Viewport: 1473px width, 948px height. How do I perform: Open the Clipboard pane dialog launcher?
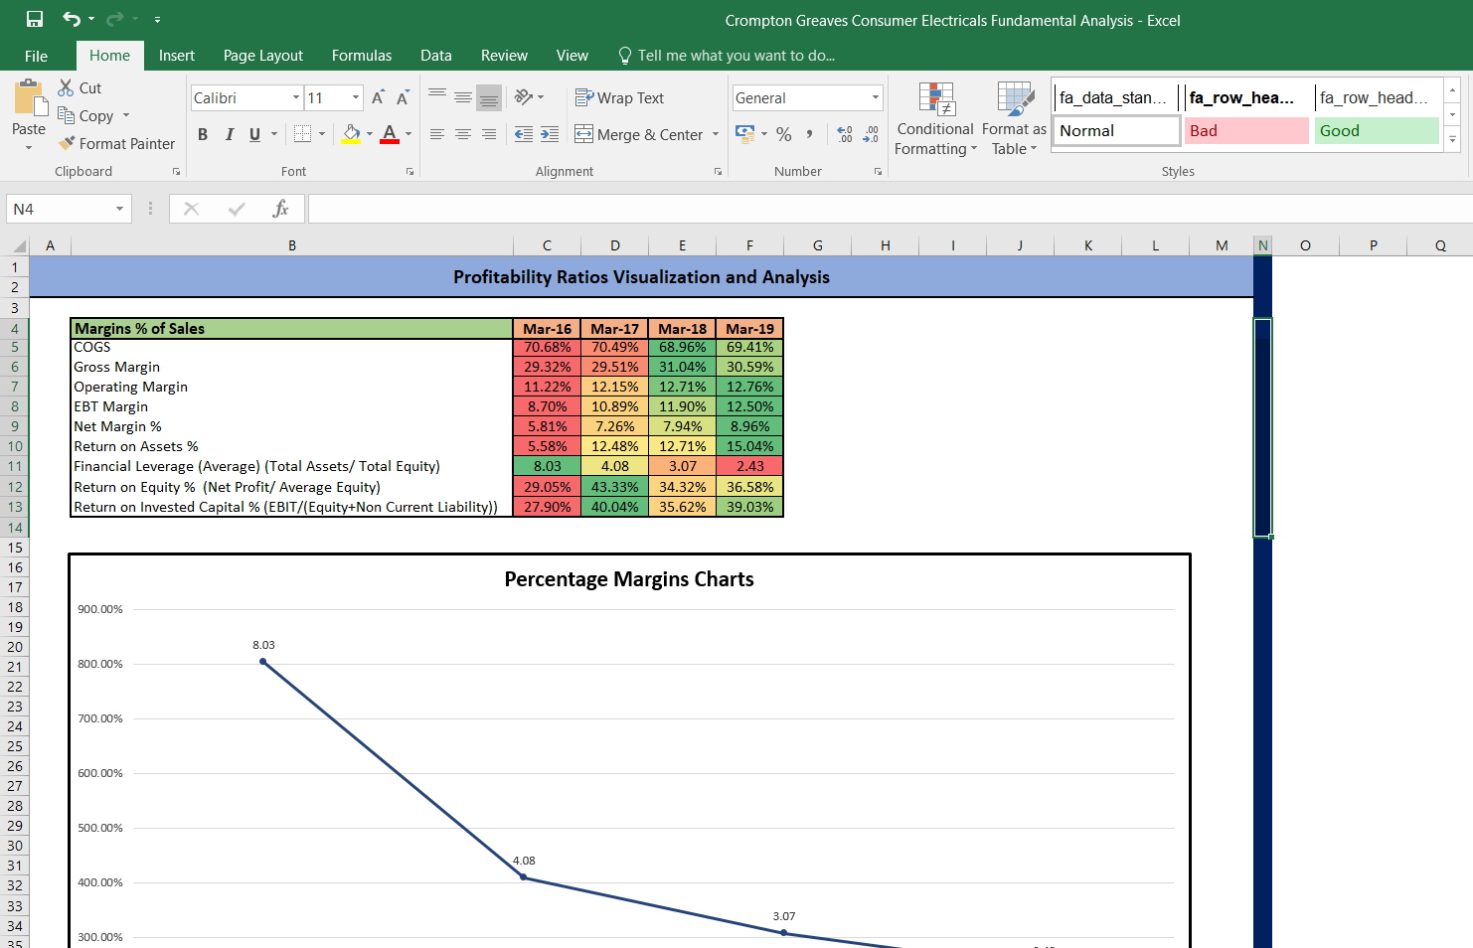coord(176,172)
